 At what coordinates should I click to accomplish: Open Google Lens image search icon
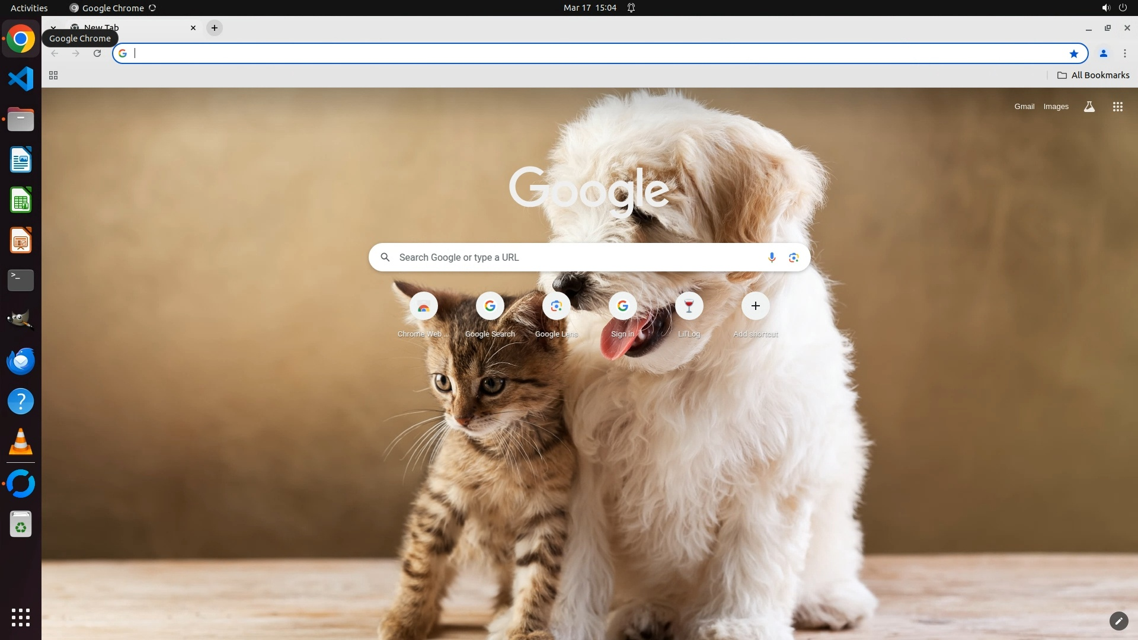click(794, 257)
